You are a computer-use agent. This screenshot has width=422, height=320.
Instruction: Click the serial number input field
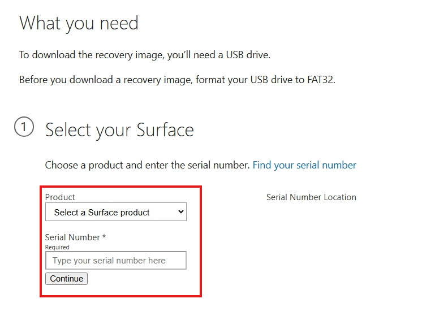116,260
